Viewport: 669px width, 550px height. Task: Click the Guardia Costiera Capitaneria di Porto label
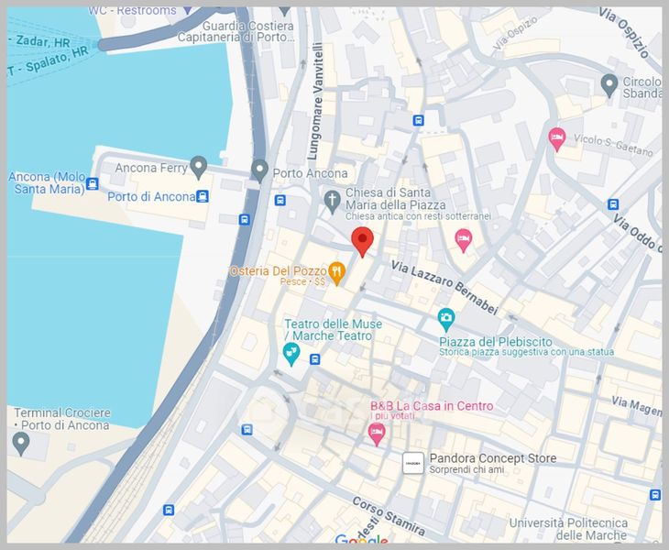coord(236,31)
